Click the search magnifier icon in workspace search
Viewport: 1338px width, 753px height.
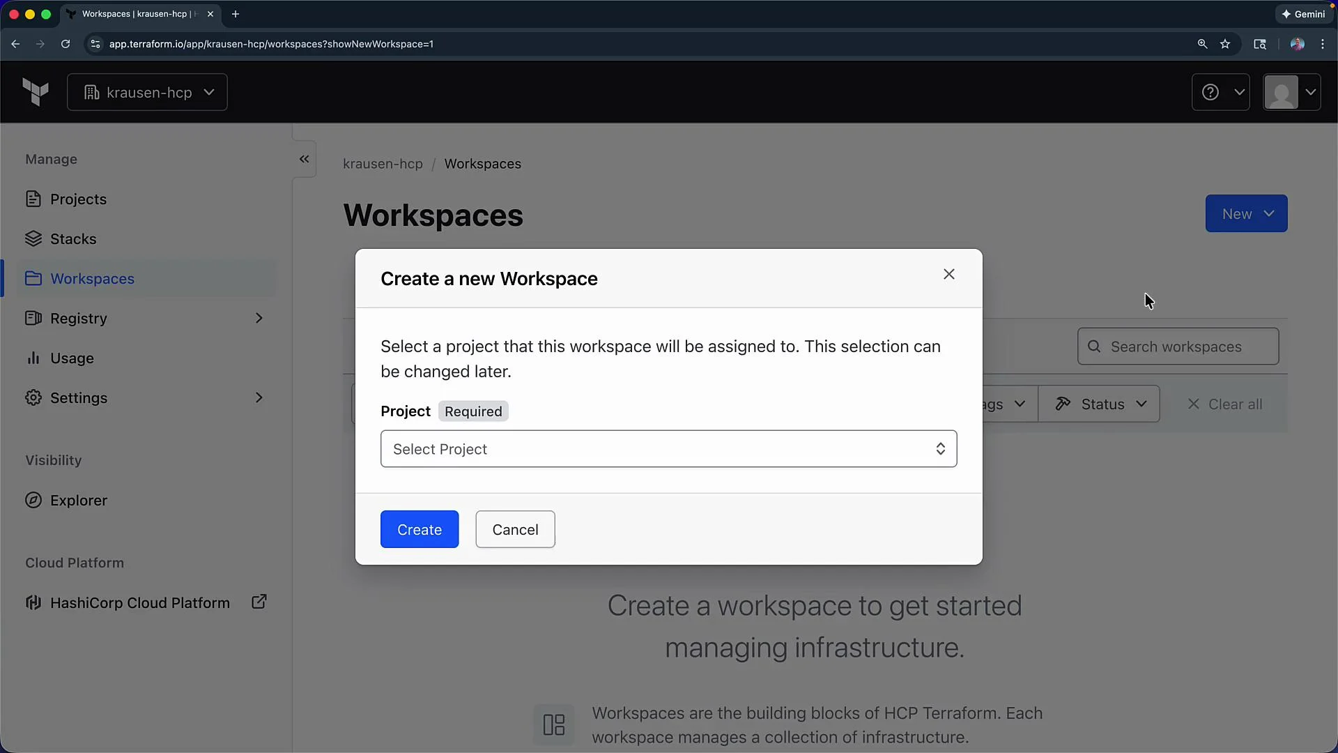pyautogui.click(x=1094, y=347)
